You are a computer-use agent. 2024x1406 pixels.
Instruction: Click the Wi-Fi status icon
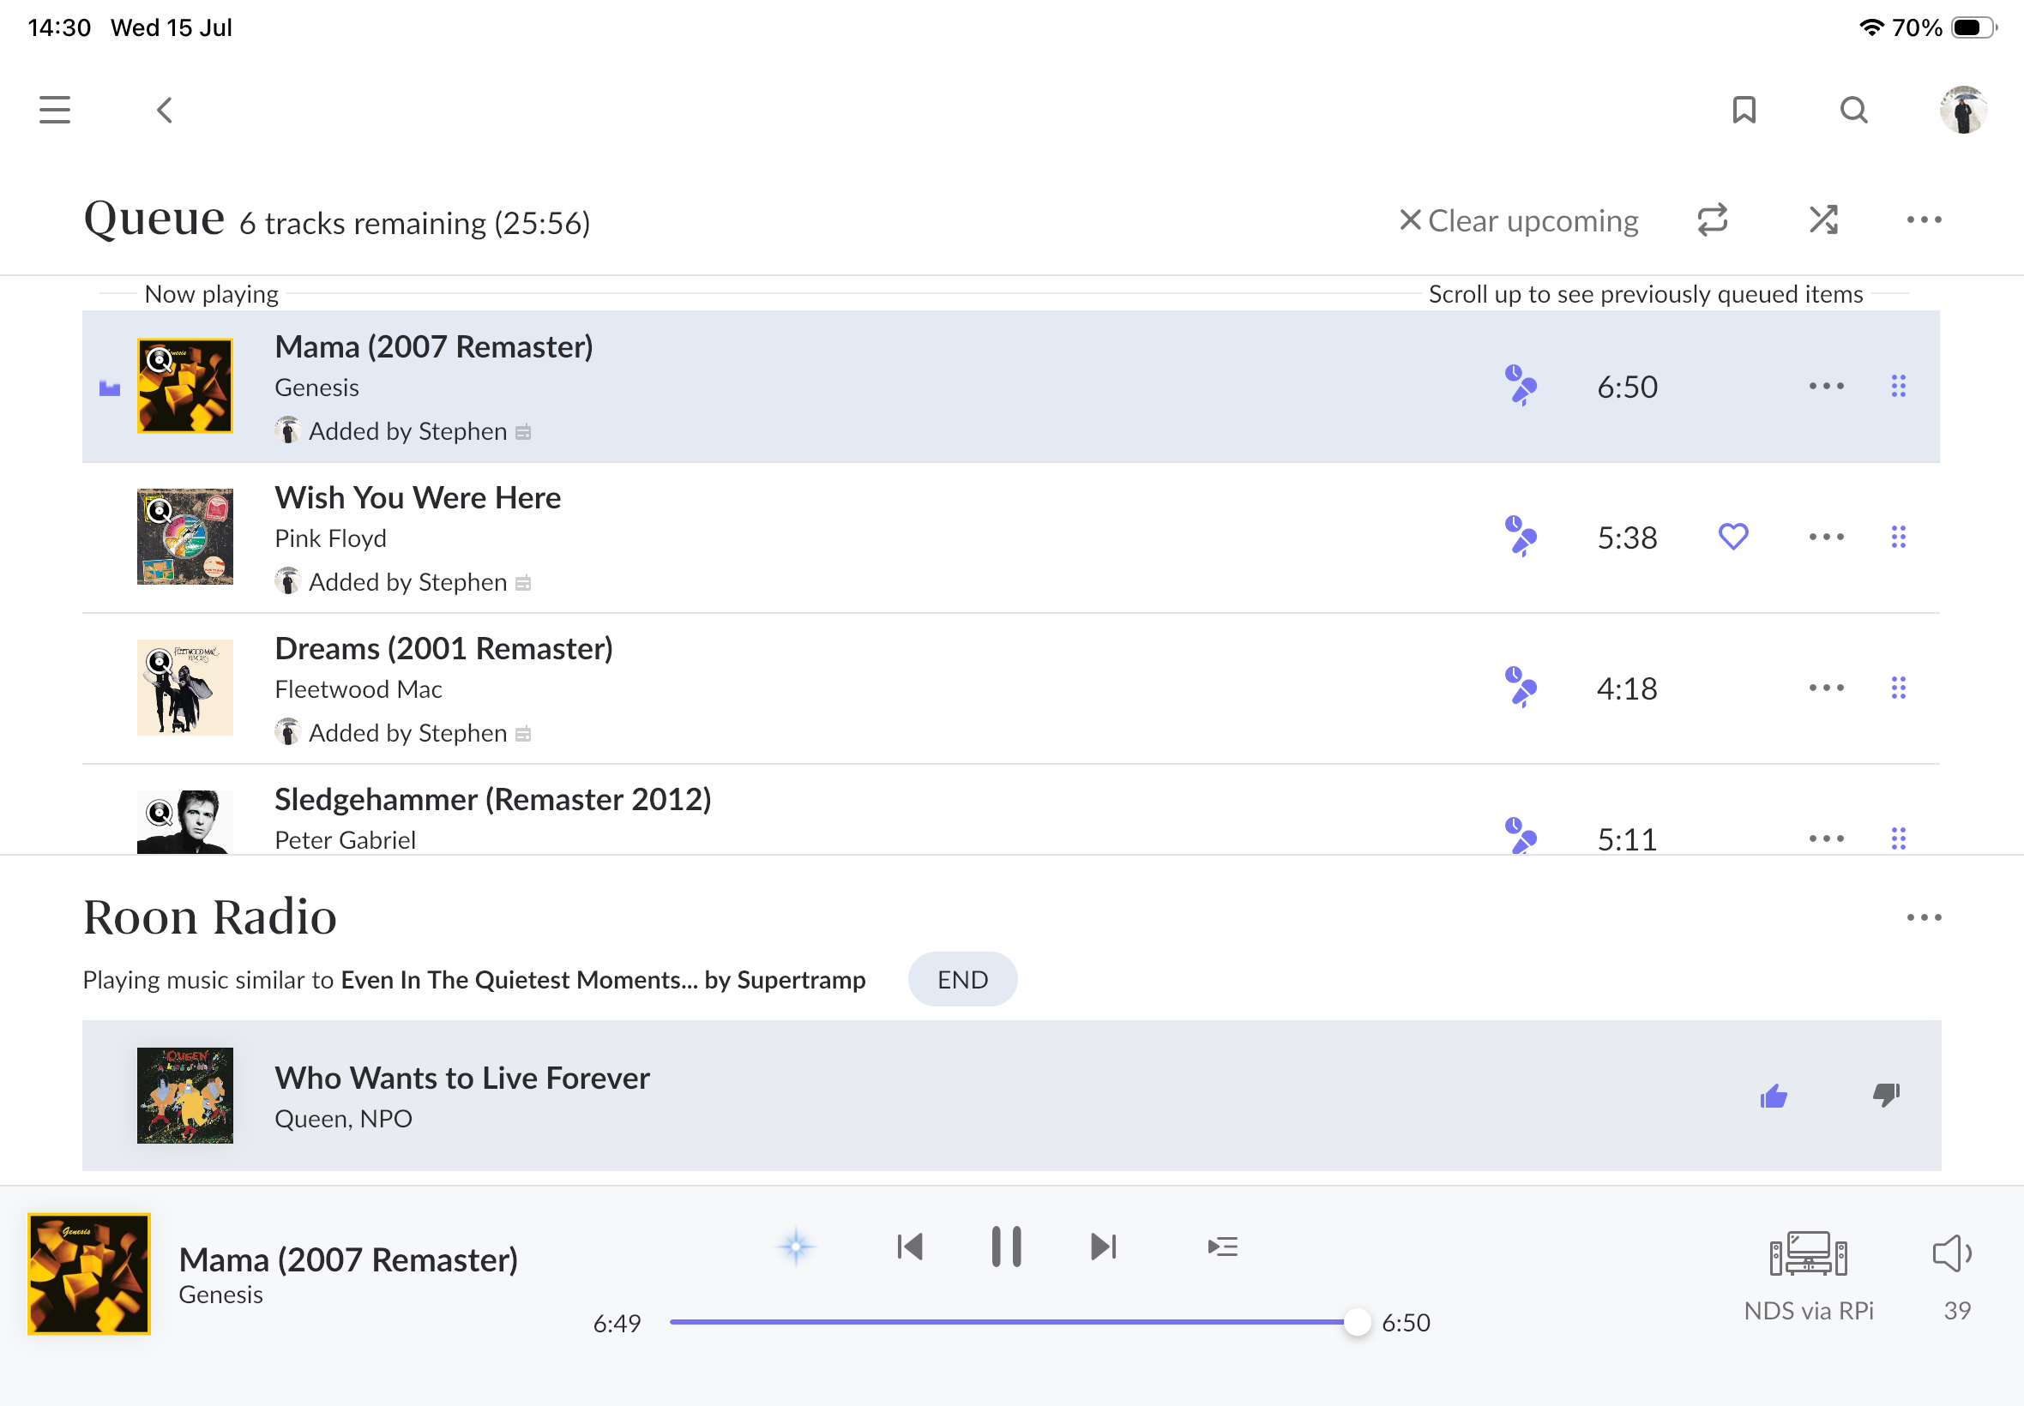1870,27
